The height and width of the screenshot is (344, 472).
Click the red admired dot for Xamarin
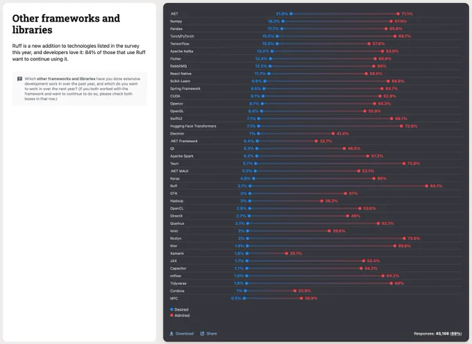286,253
